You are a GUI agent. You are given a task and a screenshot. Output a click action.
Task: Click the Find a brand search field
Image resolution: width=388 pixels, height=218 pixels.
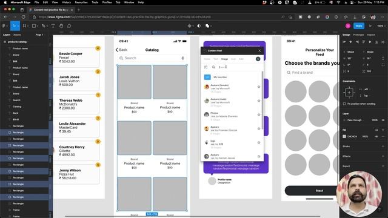click(x=312, y=73)
